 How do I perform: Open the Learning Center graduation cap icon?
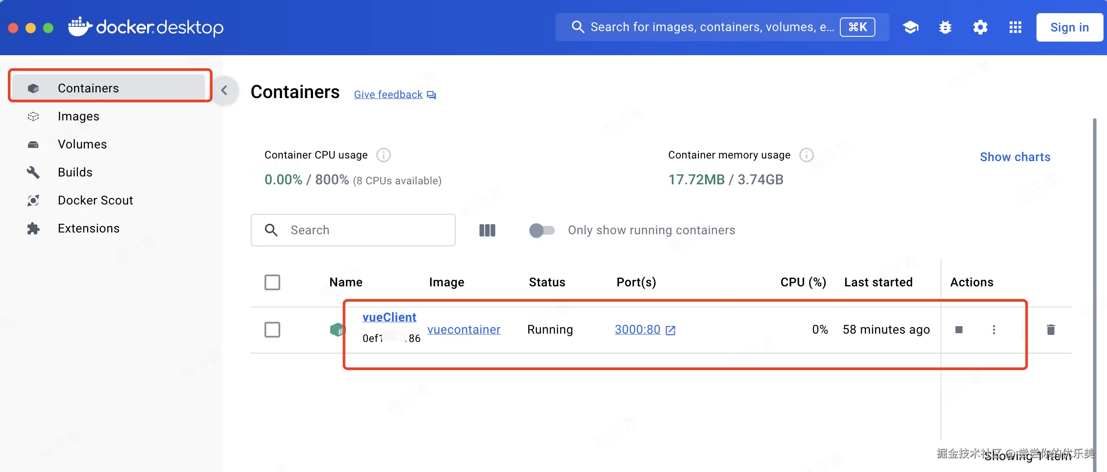(910, 27)
